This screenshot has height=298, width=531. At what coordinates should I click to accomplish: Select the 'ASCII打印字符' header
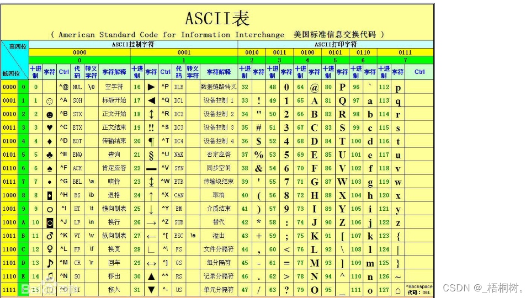pos(336,44)
